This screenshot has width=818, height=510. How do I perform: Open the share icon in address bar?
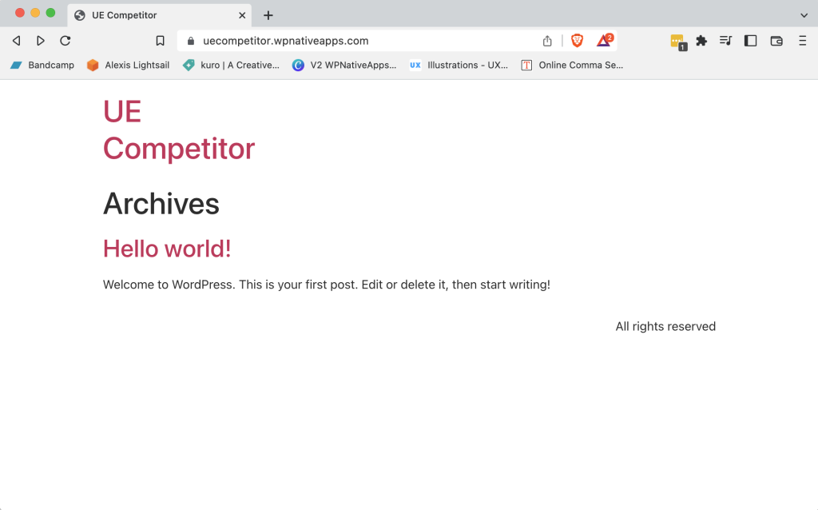click(x=547, y=41)
